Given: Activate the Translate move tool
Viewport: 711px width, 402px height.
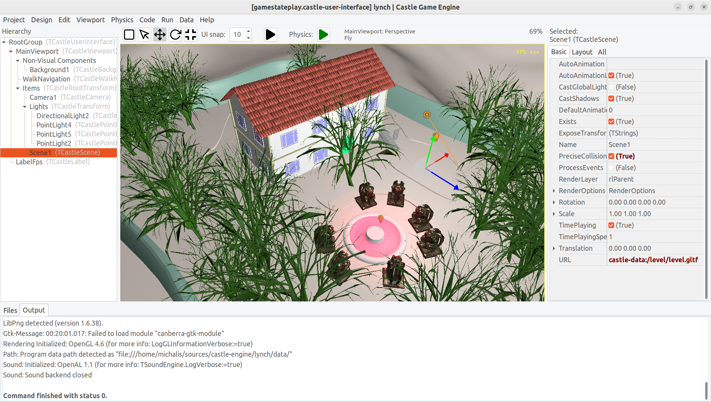Looking at the screenshot, I should pyautogui.click(x=160, y=35).
